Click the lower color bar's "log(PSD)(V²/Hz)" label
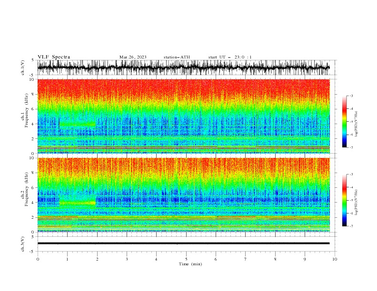Screen dimensions: 377x291 [x=356, y=202]
